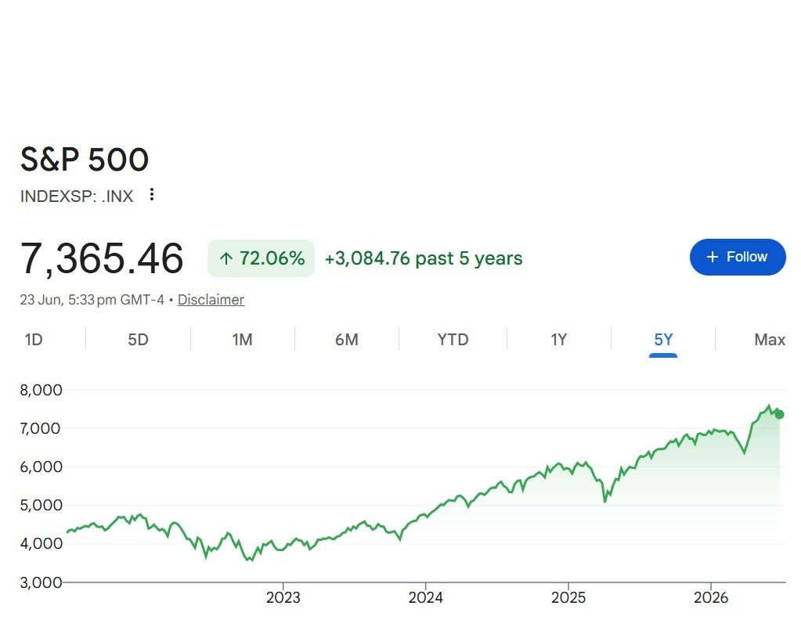
Task: Open the Disclaimer link
Action: (x=211, y=300)
